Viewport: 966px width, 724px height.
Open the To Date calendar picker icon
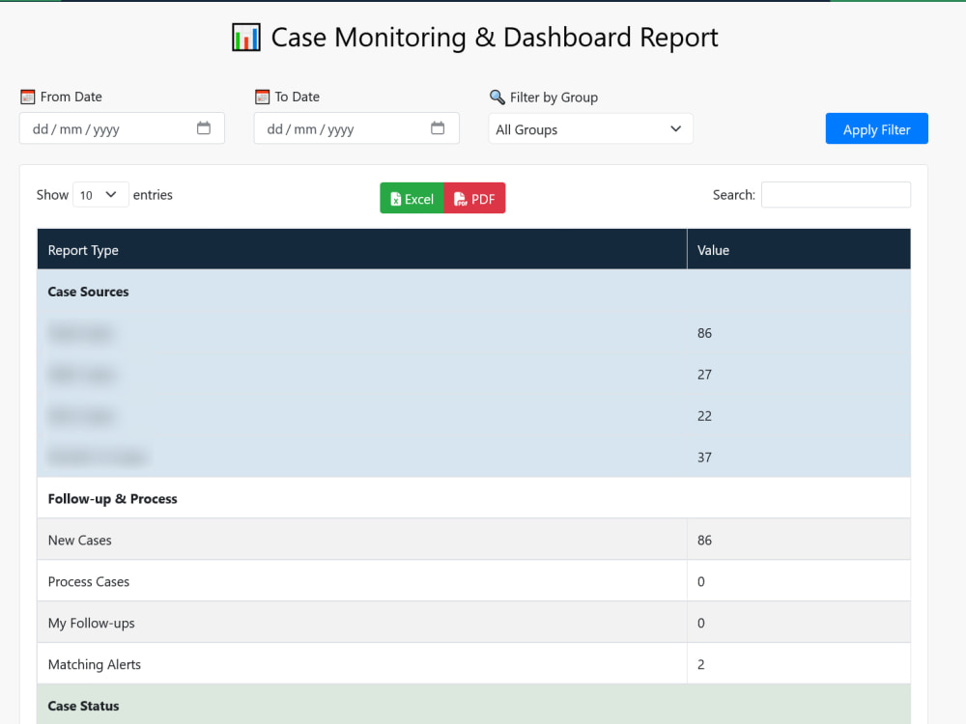tap(438, 128)
